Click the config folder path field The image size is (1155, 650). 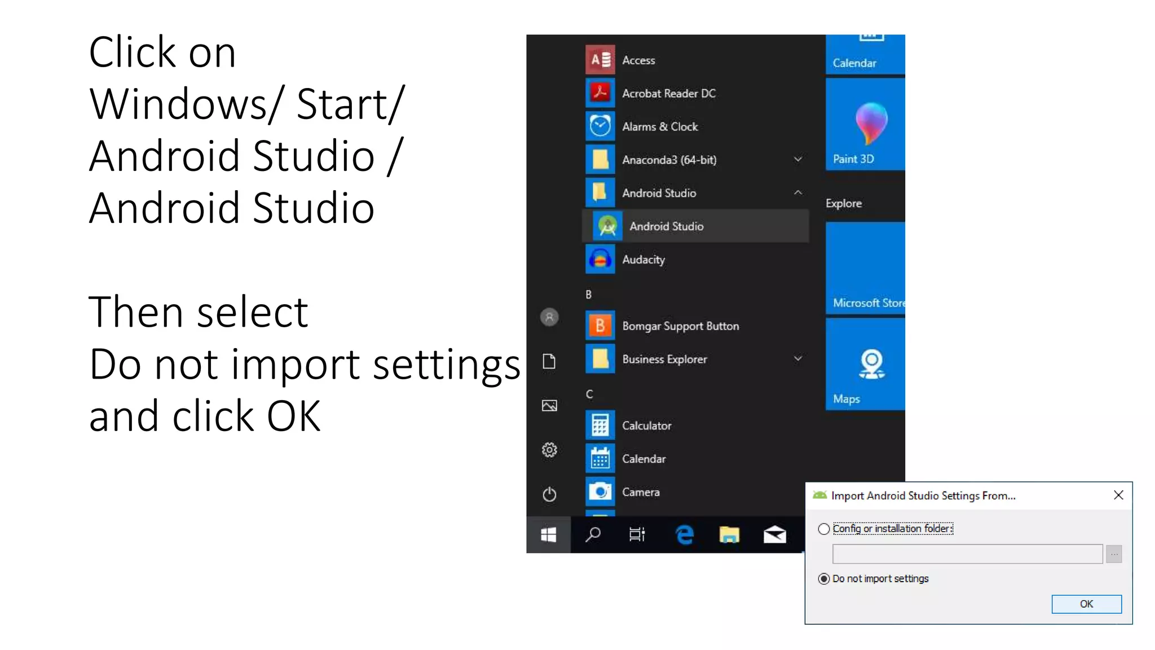click(x=967, y=554)
